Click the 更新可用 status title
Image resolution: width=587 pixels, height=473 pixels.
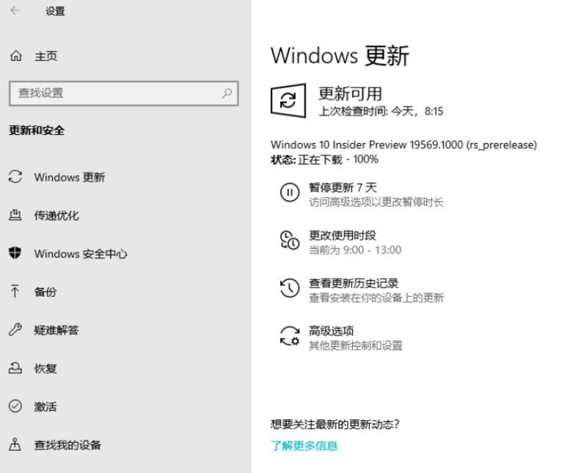click(x=350, y=94)
